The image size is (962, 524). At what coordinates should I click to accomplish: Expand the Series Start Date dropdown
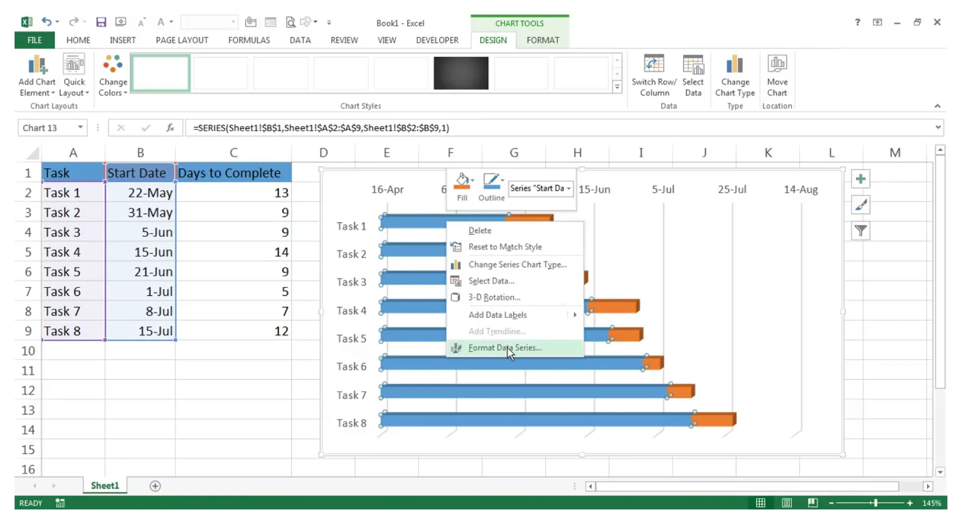pos(568,188)
